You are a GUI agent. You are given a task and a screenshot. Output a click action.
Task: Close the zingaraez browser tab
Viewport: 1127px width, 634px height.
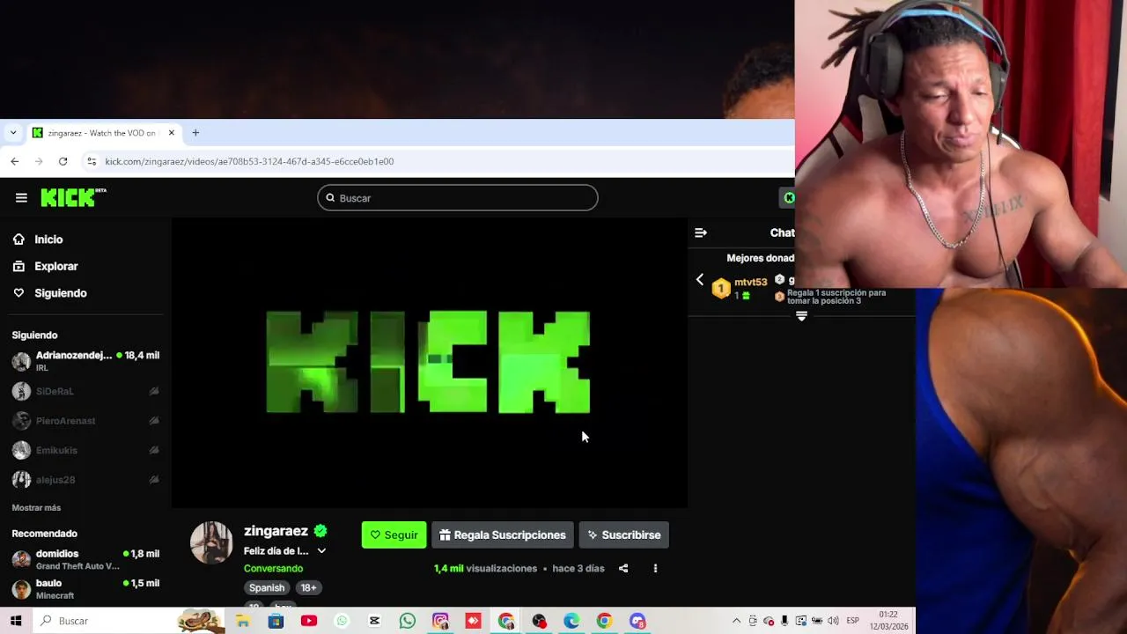pyautogui.click(x=172, y=133)
